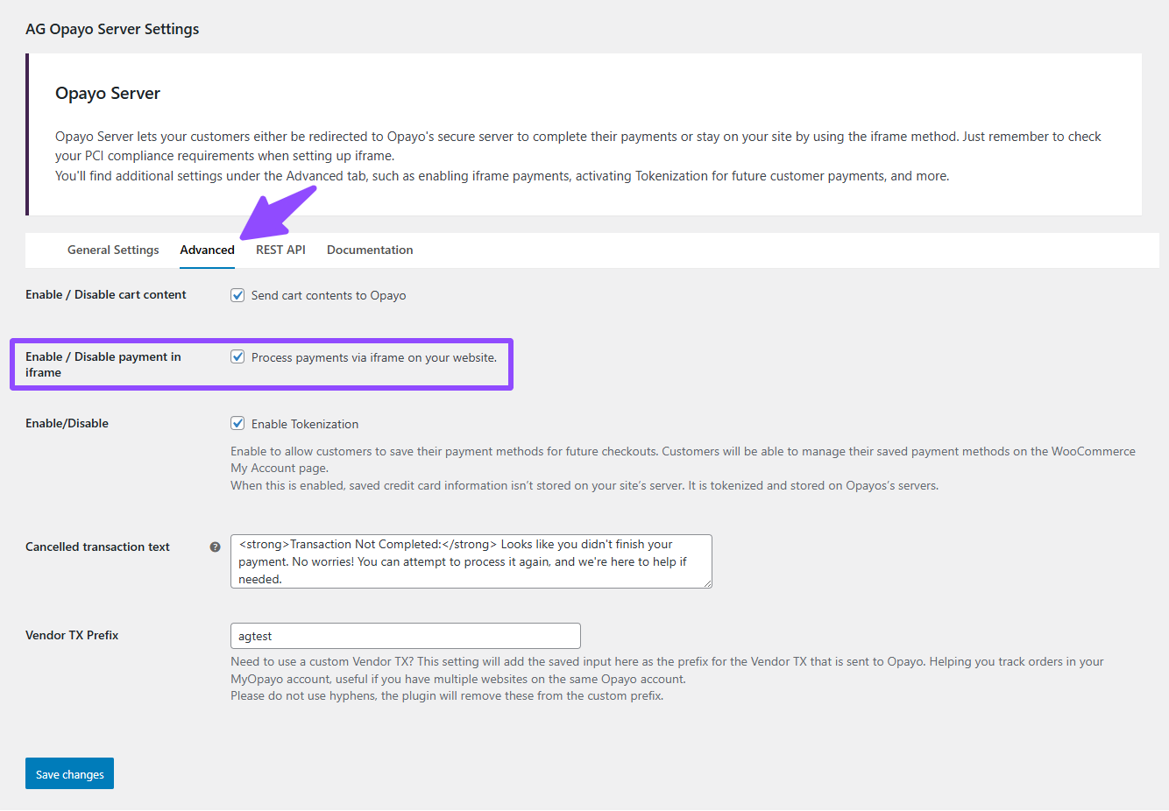The height and width of the screenshot is (811, 1169).
Task: Click the 'Cancelled transaction text' row label
Action: [x=97, y=547]
